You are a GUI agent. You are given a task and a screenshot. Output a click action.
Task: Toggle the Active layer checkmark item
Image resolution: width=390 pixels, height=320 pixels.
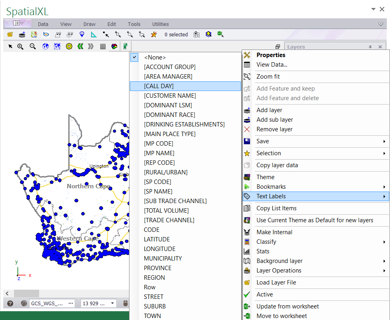265,294
